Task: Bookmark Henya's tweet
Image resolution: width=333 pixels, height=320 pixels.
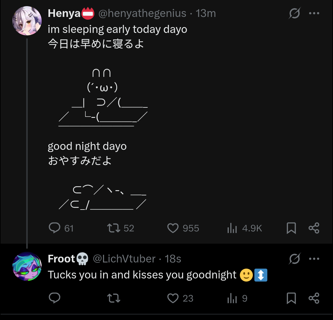Action: (291, 228)
